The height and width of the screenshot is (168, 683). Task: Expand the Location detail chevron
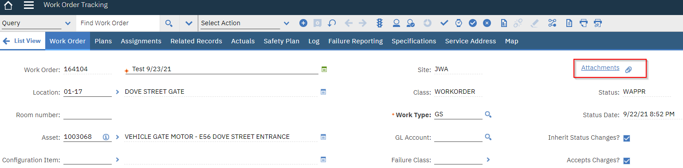pos(118,92)
